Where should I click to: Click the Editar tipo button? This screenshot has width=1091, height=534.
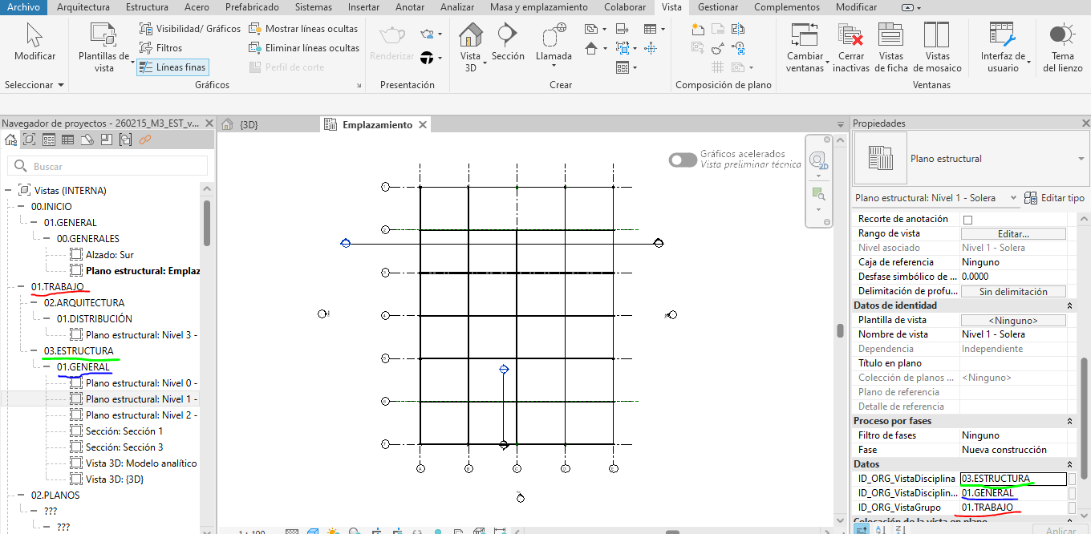click(x=1055, y=198)
